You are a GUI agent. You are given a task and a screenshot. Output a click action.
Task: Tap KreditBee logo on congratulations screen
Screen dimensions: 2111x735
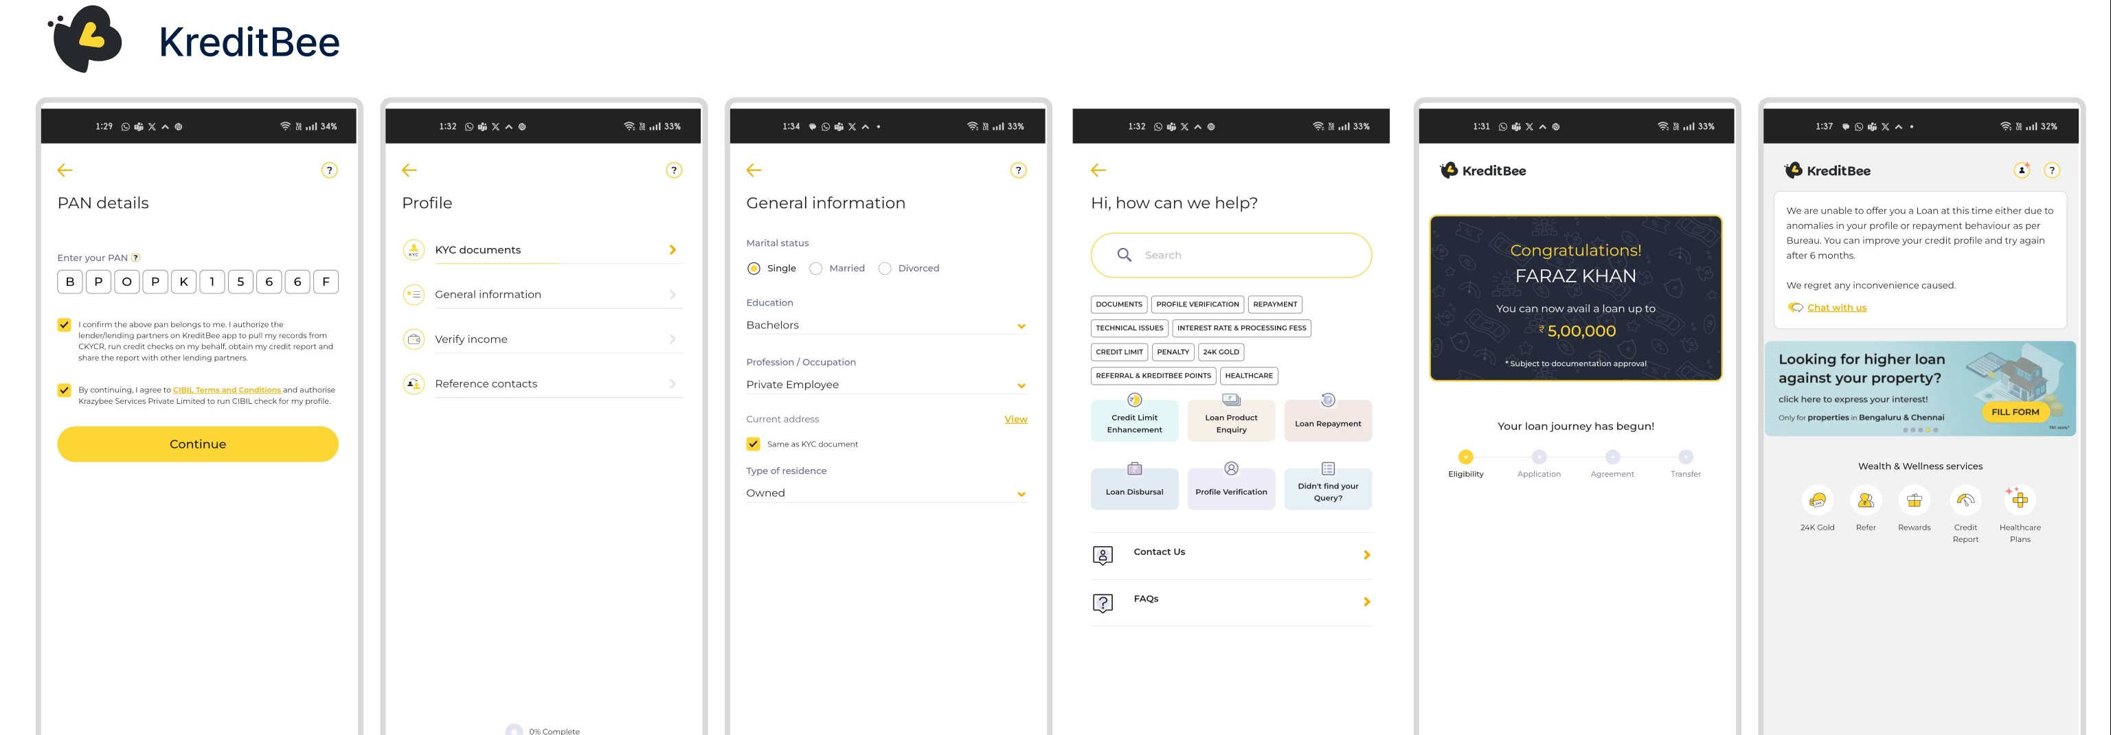[1483, 170]
